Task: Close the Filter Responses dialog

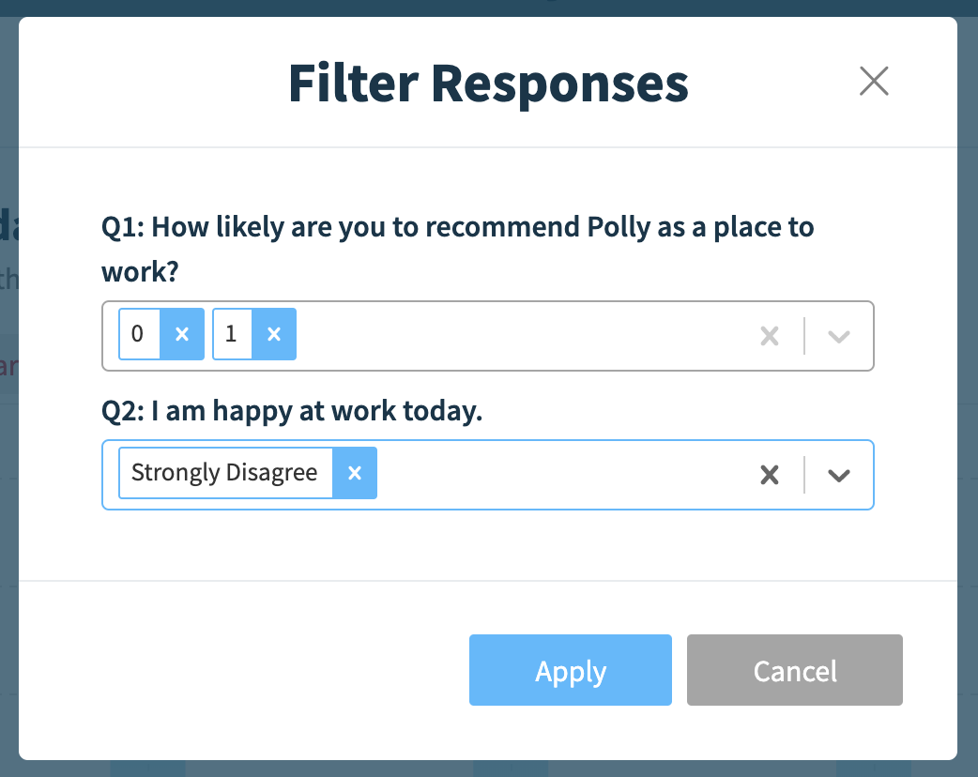Action: [x=874, y=81]
